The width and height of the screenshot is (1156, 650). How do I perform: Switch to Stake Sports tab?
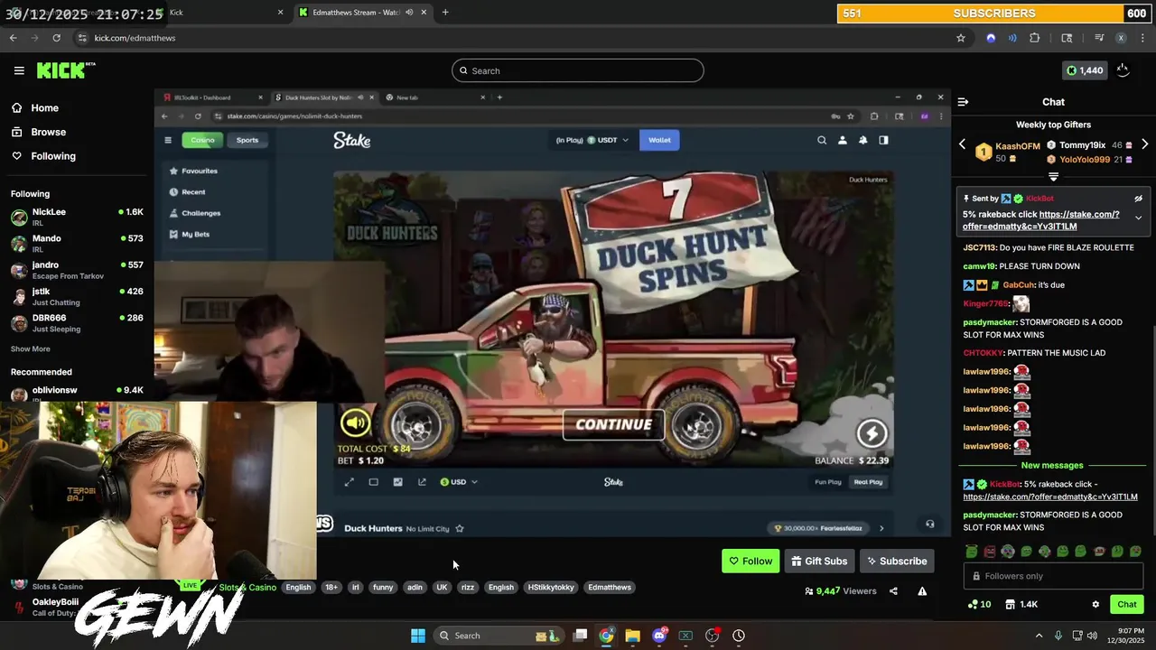[247, 140]
